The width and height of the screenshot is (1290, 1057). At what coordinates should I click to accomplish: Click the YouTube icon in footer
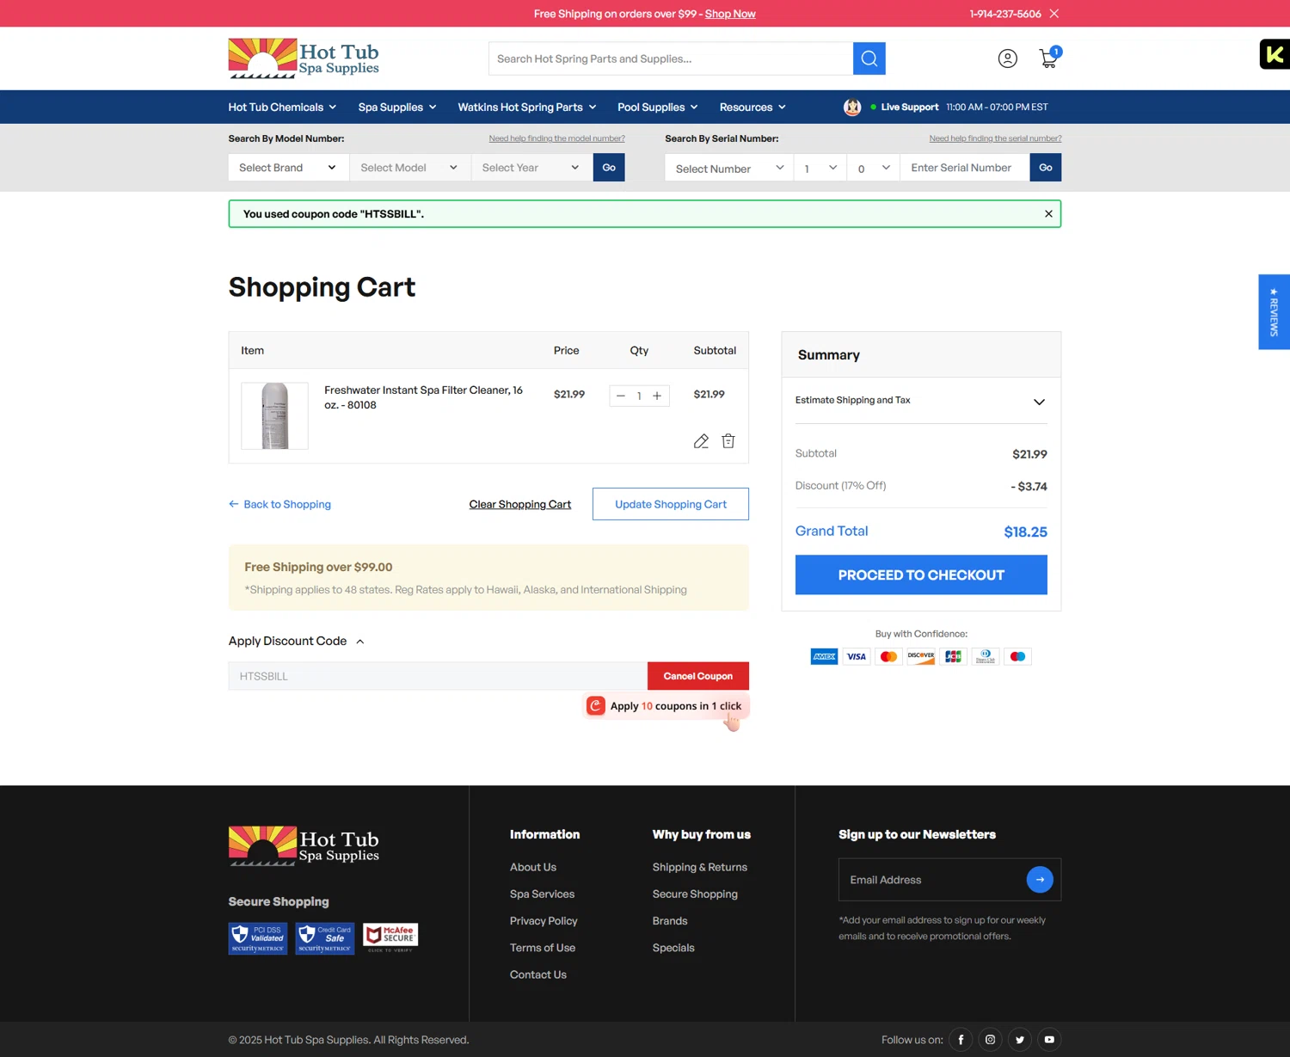coord(1049,1040)
